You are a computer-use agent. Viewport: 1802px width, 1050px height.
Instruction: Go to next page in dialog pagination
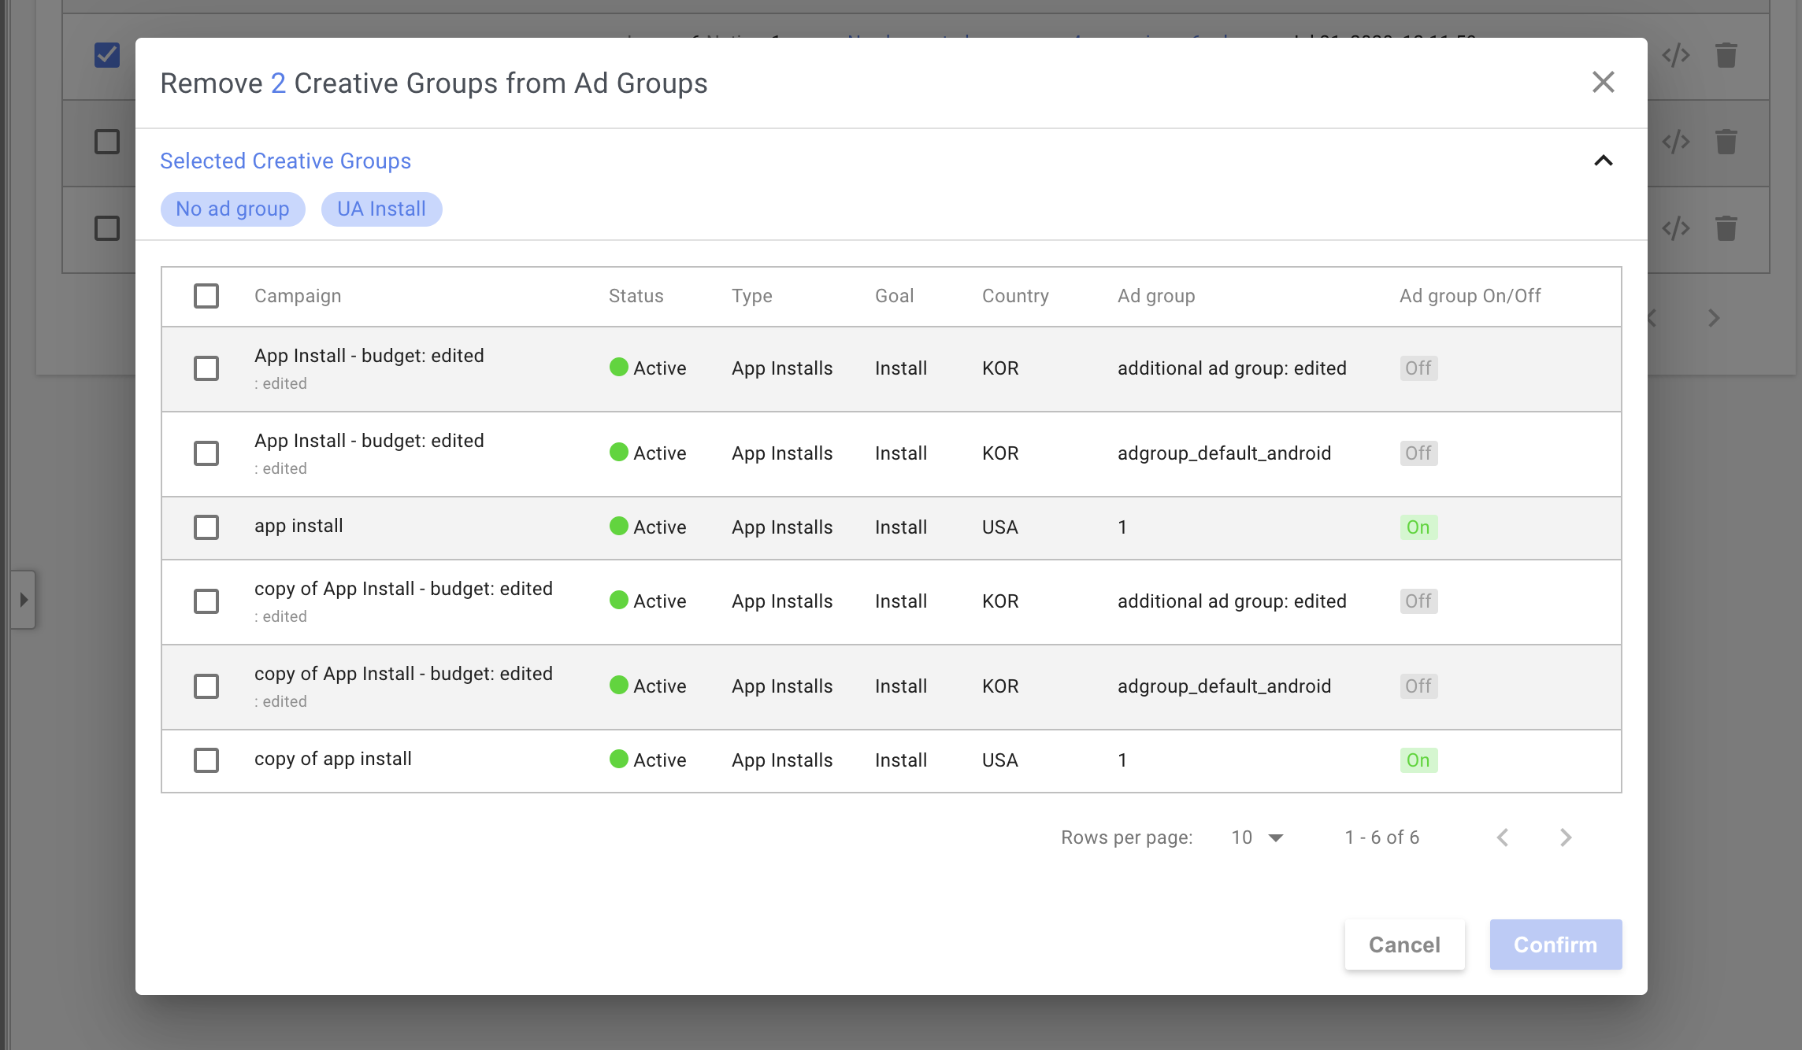tap(1565, 837)
